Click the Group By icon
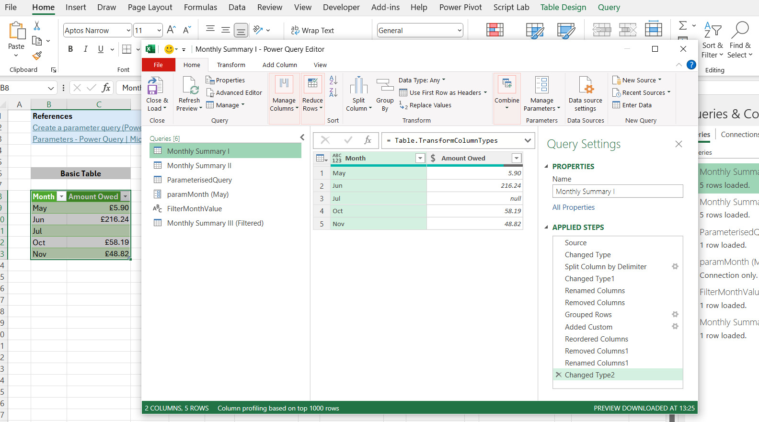Screen dimensions: 759x422 (385, 86)
